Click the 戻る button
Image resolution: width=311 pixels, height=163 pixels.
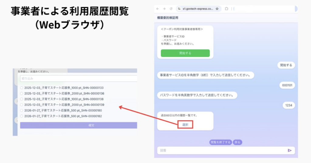(238, 142)
